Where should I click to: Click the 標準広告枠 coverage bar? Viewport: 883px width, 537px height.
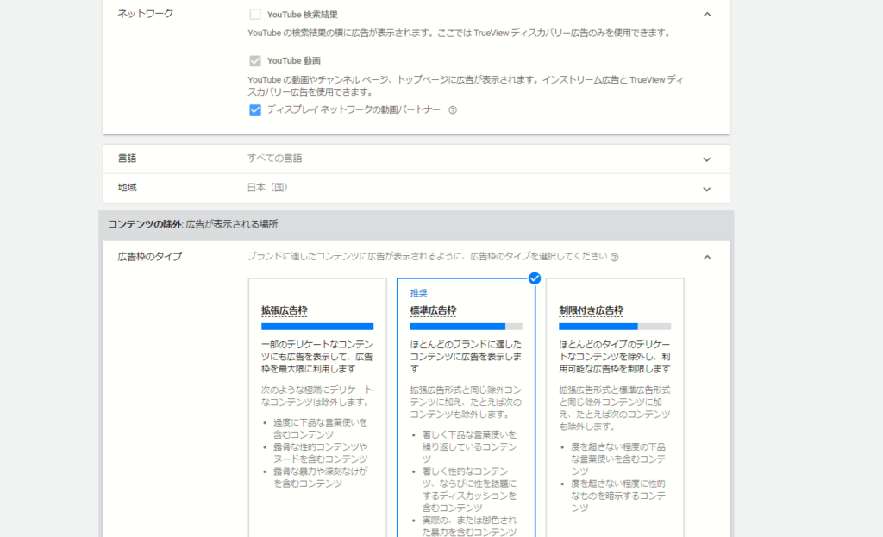click(467, 327)
